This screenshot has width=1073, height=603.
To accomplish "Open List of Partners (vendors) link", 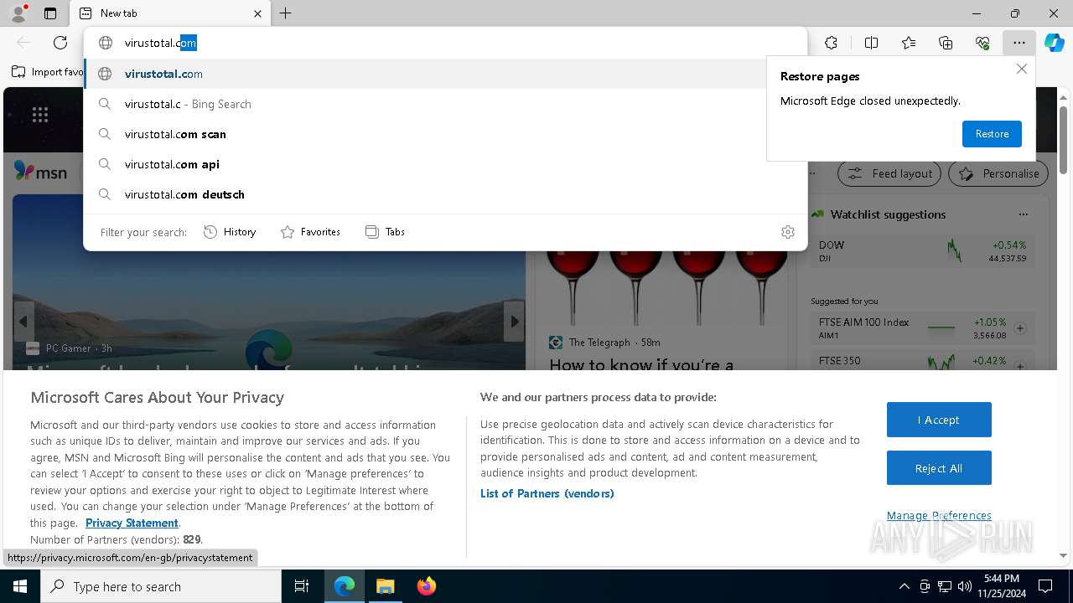I will [x=547, y=493].
